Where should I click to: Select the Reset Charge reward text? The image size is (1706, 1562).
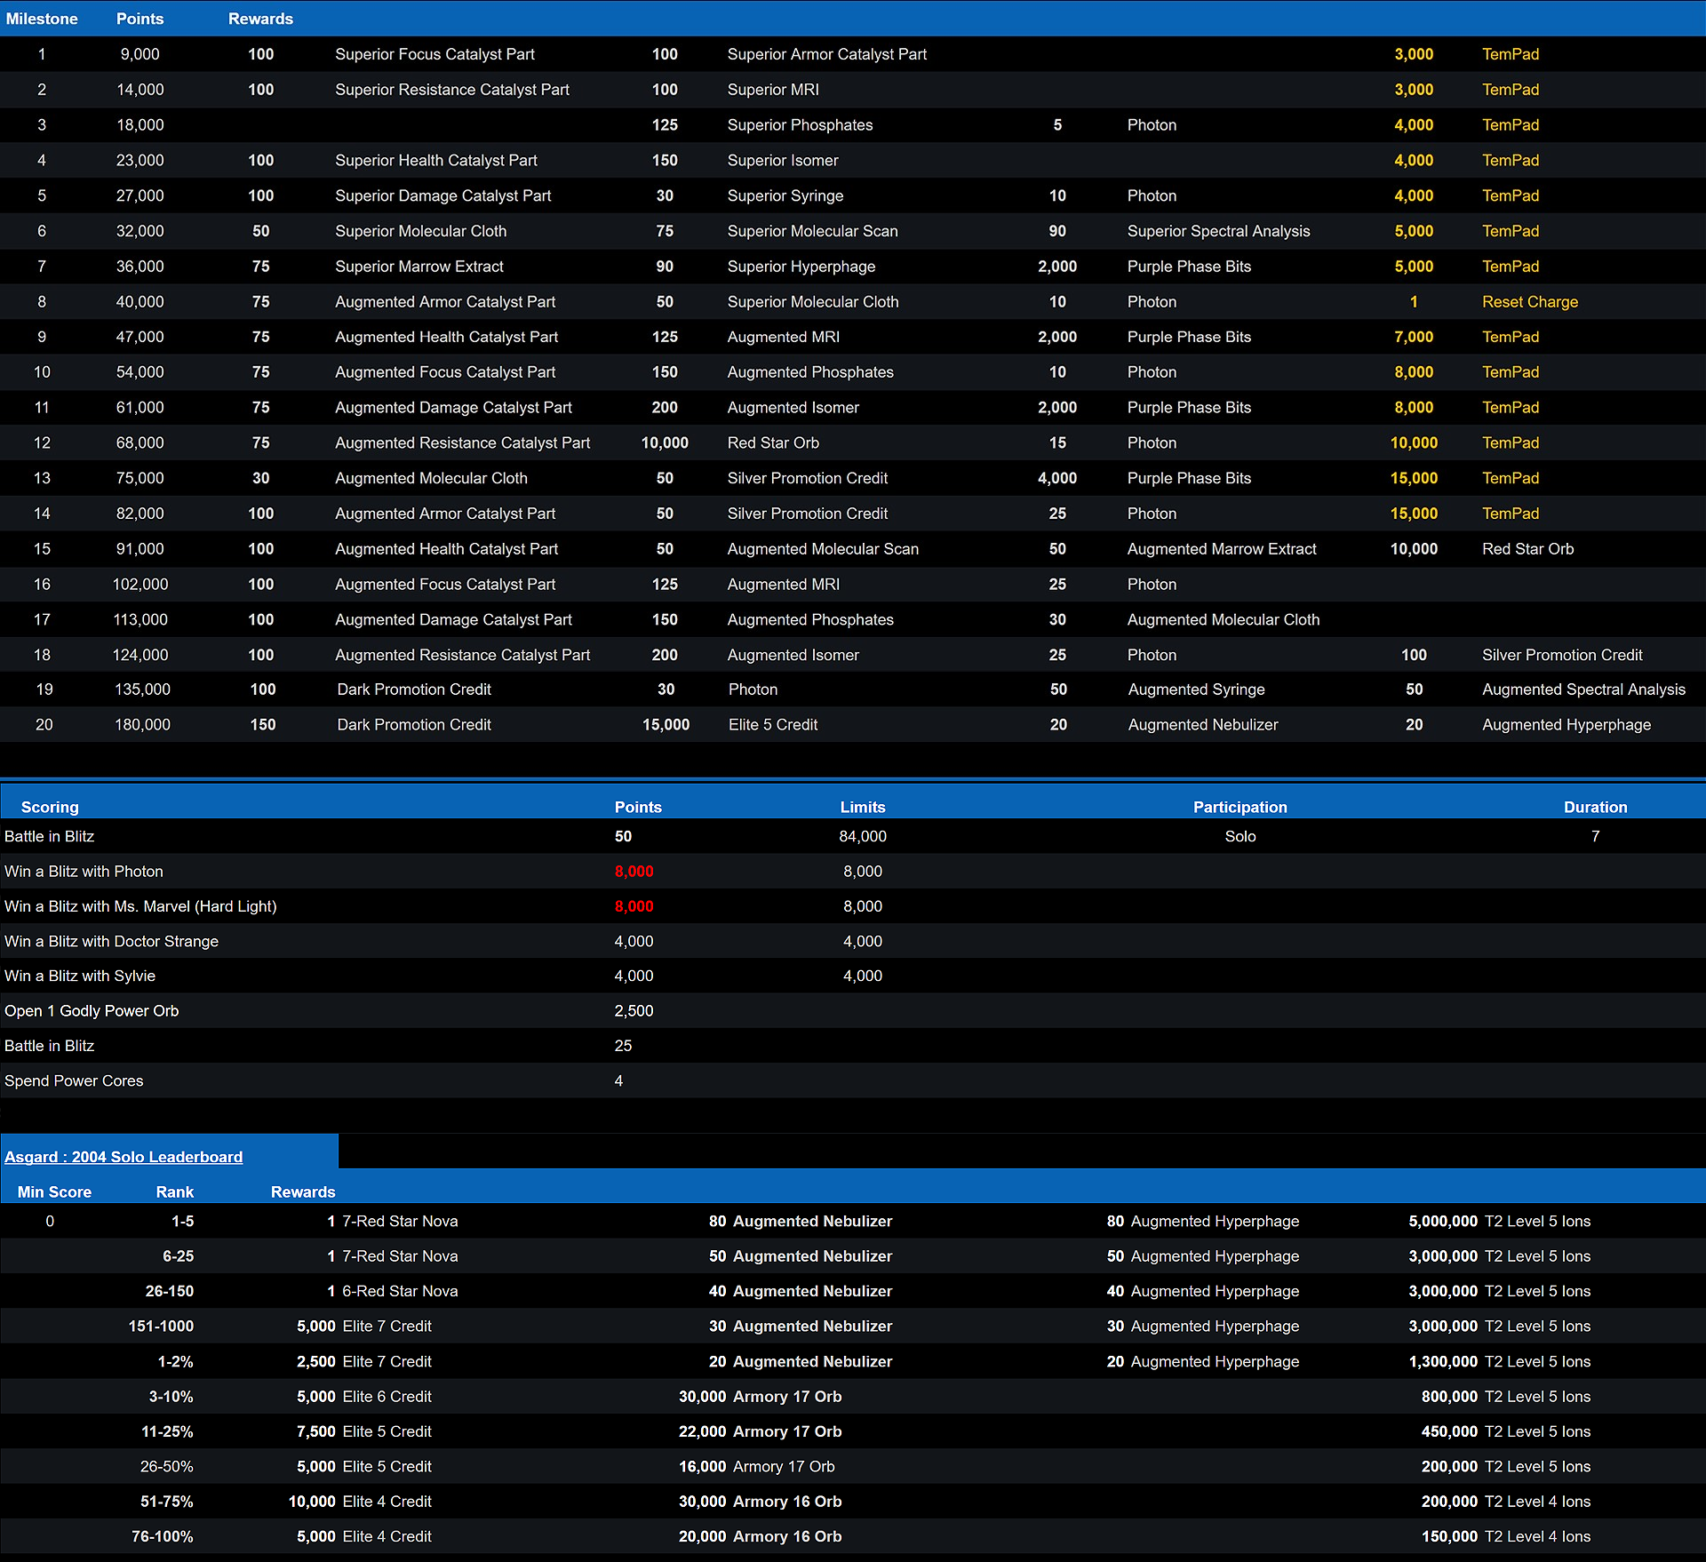click(x=1529, y=302)
